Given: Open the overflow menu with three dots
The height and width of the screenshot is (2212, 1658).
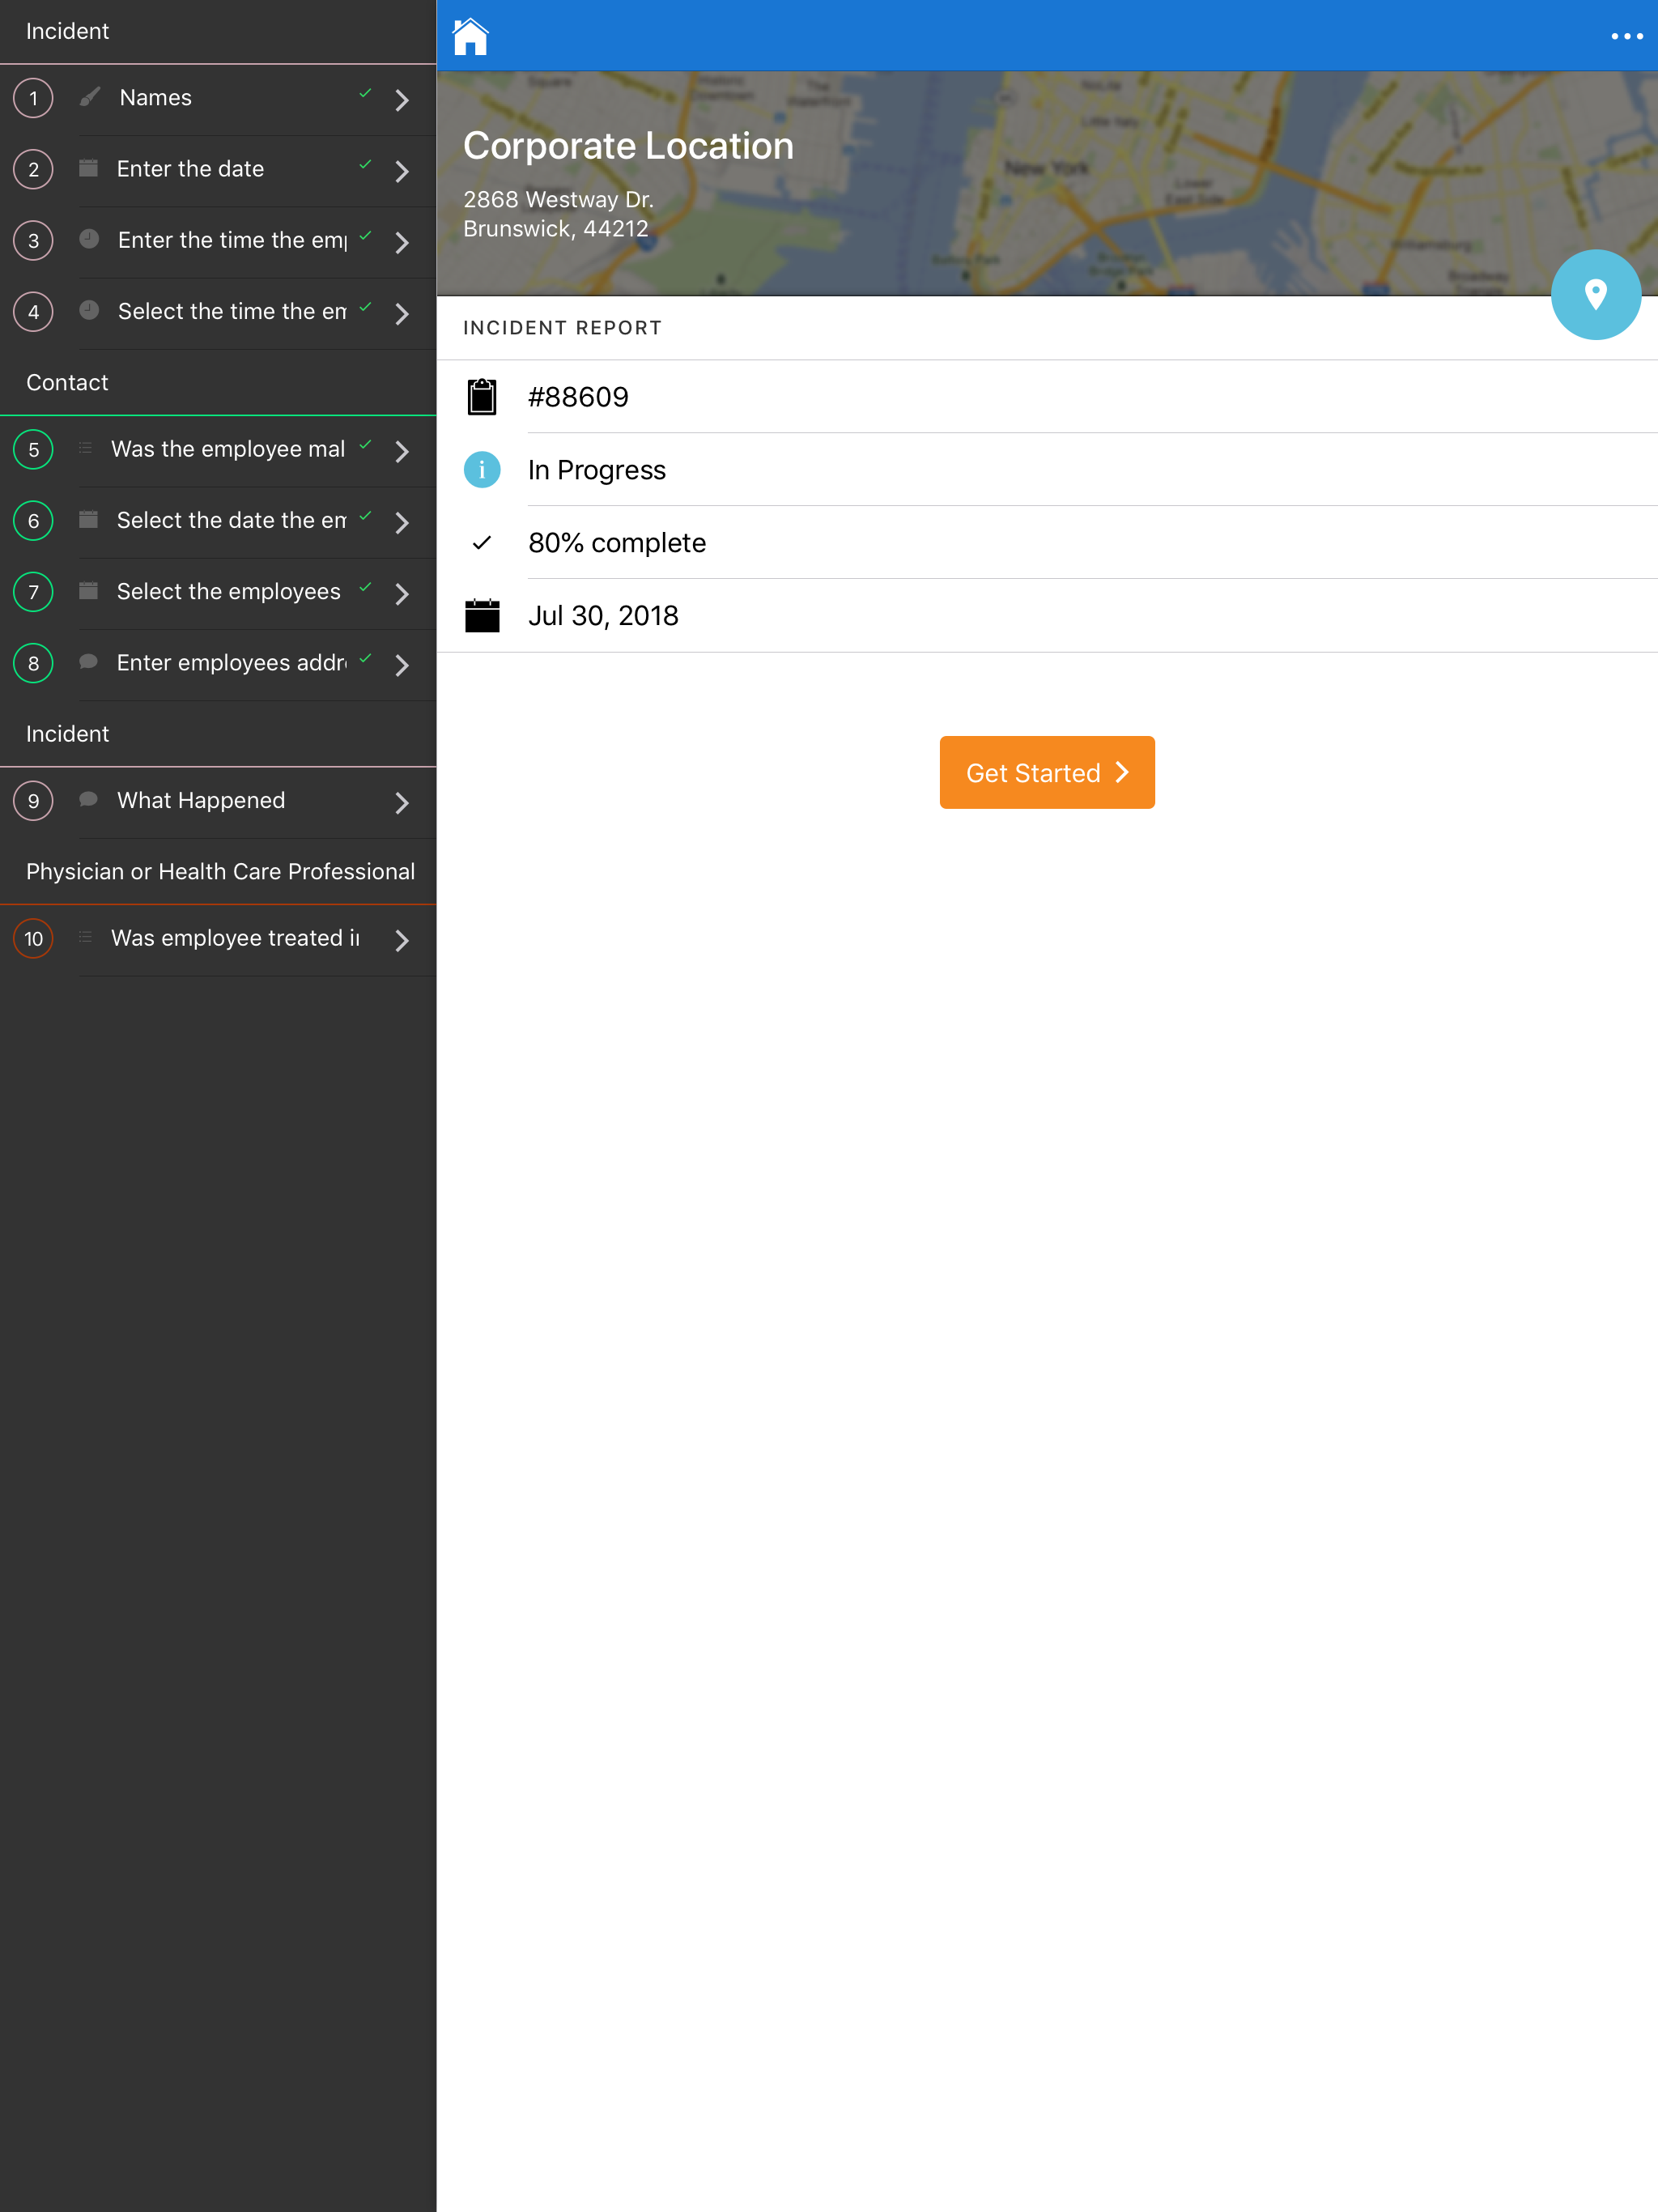Looking at the screenshot, I should 1626,35.
